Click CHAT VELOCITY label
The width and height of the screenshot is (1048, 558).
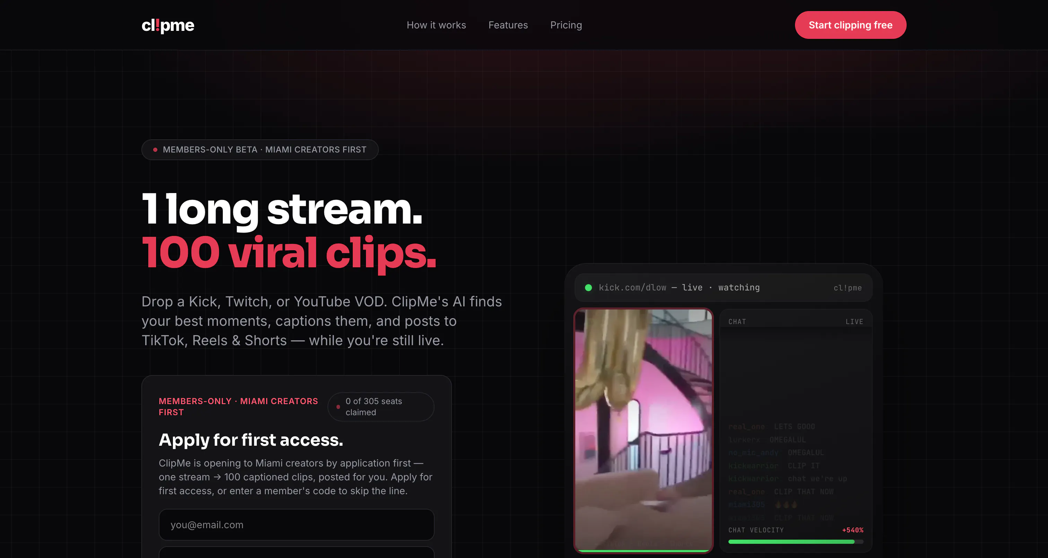pyautogui.click(x=756, y=530)
